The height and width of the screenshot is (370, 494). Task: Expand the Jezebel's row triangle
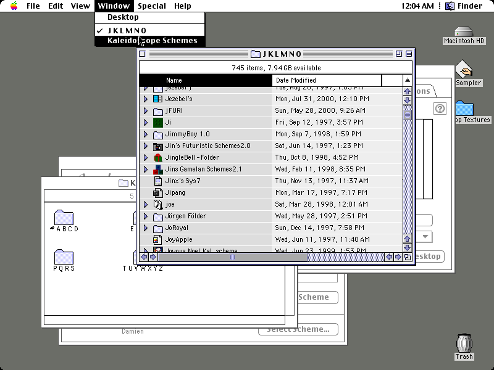coord(146,99)
